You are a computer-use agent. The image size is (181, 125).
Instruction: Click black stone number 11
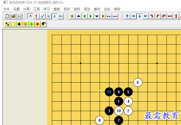[x=109, y=92]
